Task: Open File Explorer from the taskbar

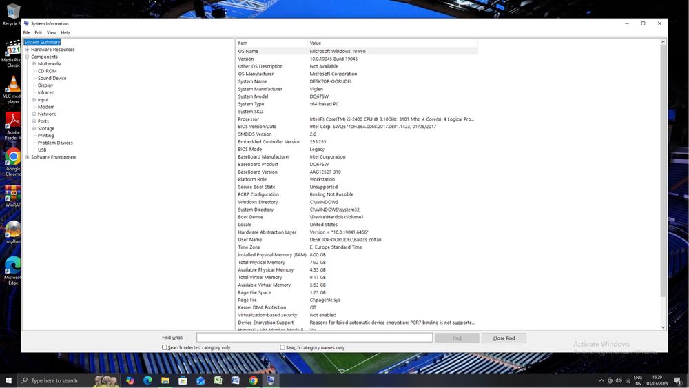Action: click(x=165, y=380)
